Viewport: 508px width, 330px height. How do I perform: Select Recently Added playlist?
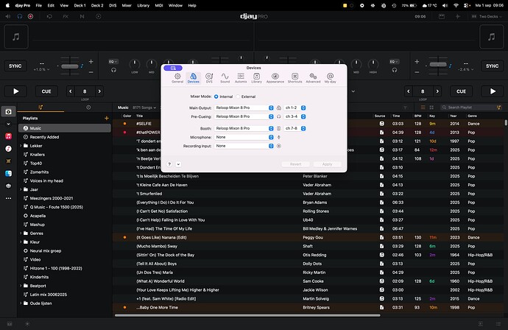click(x=44, y=137)
